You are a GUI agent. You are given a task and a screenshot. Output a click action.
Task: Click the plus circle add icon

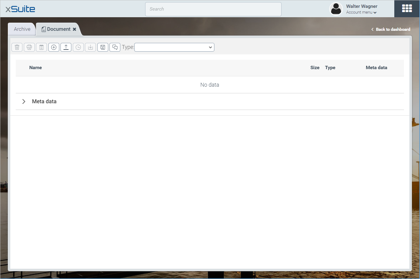[54, 47]
